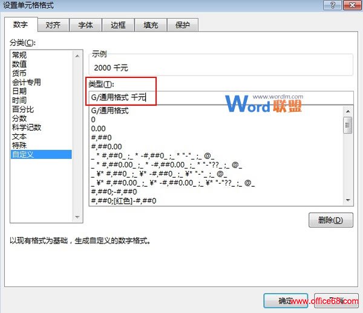Screen dimensions: 363x313
Task: Click category list scroll up arrow
Action: (77, 56)
